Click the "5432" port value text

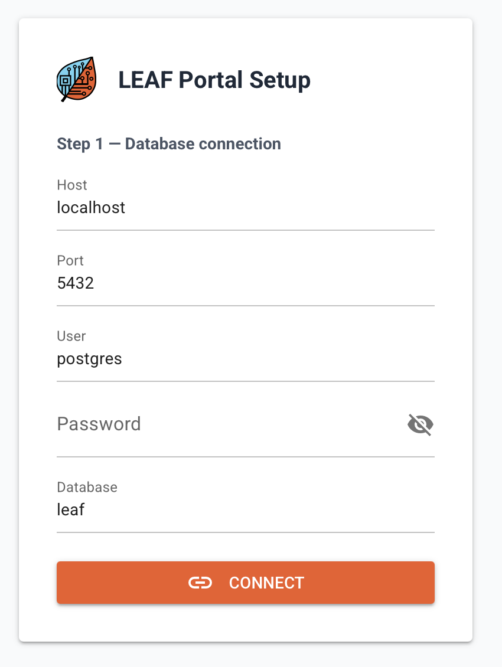[x=76, y=283]
